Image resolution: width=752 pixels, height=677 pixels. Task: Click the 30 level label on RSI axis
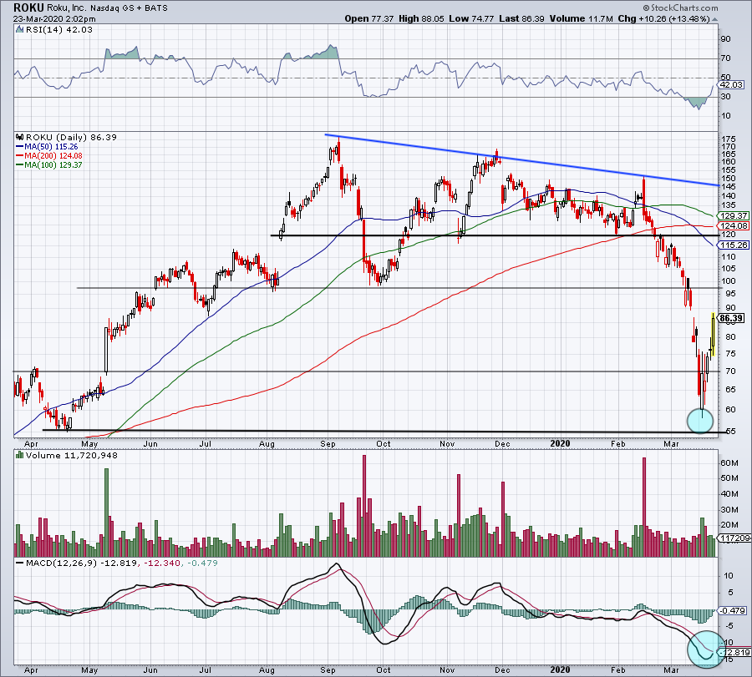[725, 97]
